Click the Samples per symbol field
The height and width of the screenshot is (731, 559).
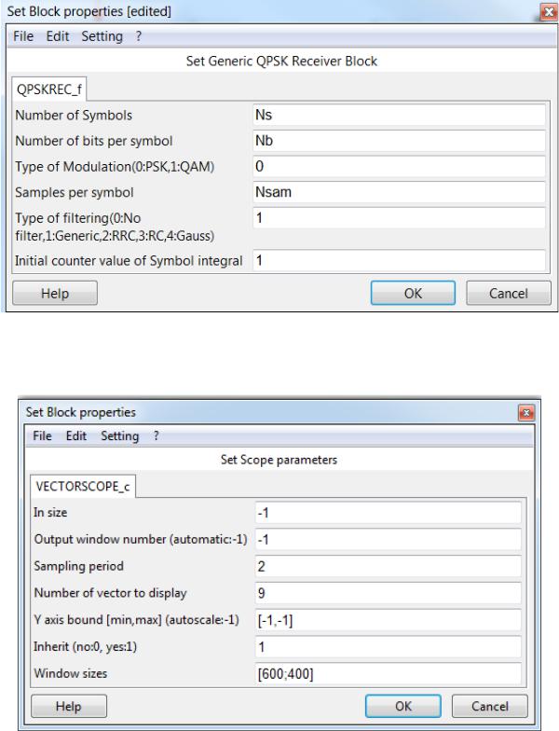pos(399,192)
